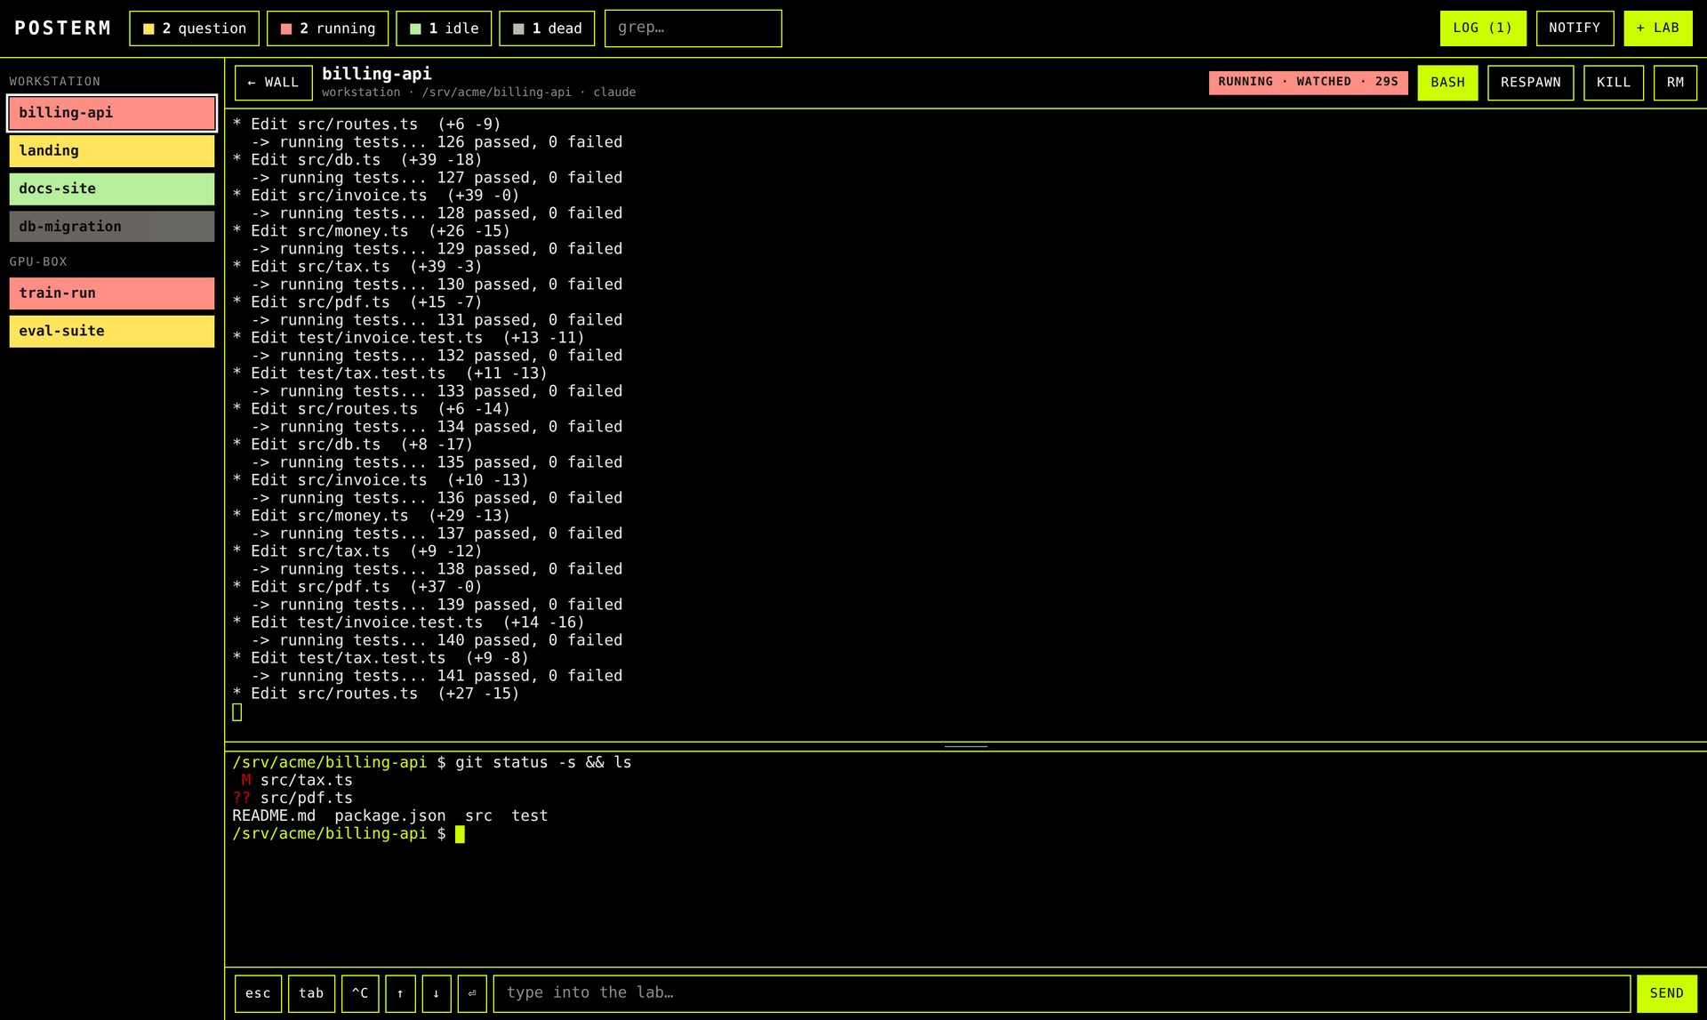Viewport: 1707px width, 1020px height.
Task: Click 'README.md' in ls output
Action: (274, 816)
